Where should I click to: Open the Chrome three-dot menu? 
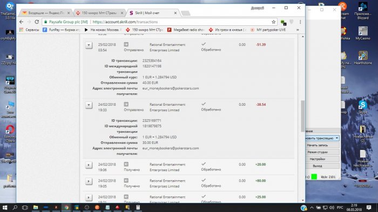tap(300, 22)
